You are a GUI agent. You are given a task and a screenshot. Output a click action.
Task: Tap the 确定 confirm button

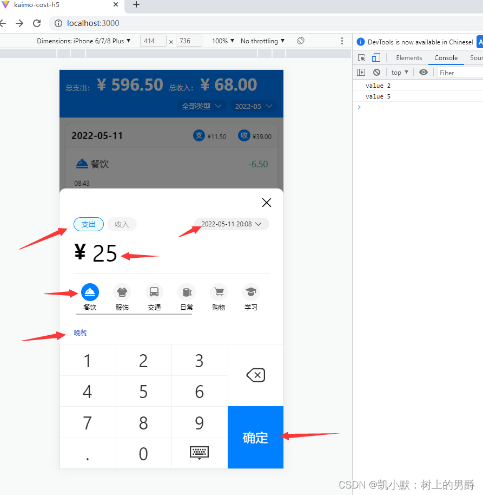pyautogui.click(x=255, y=437)
